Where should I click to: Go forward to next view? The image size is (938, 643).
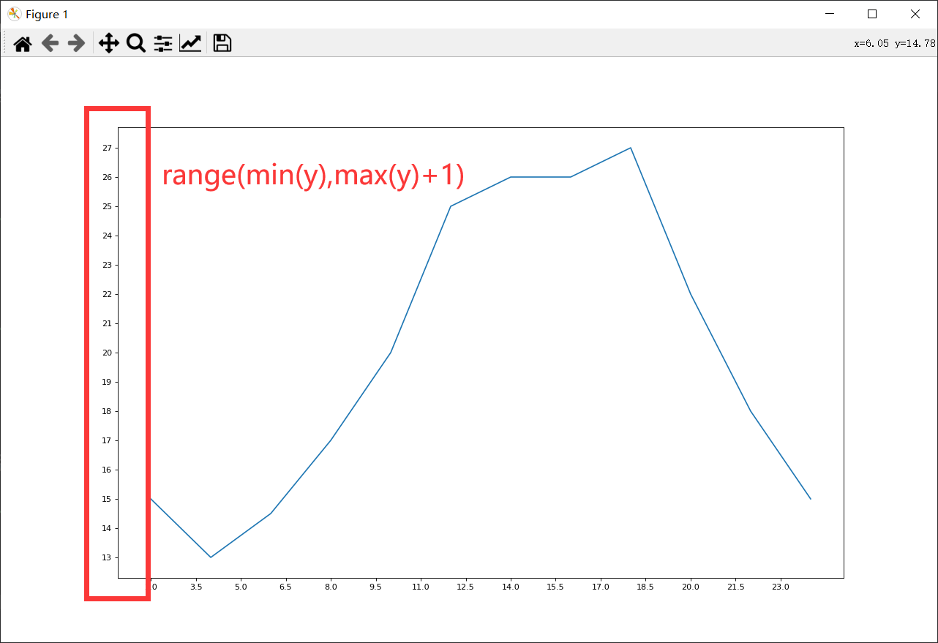click(76, 43)
